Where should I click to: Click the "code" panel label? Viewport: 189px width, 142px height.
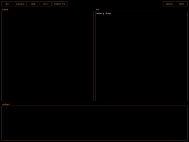pyautogui.click(x=5, y=9)
